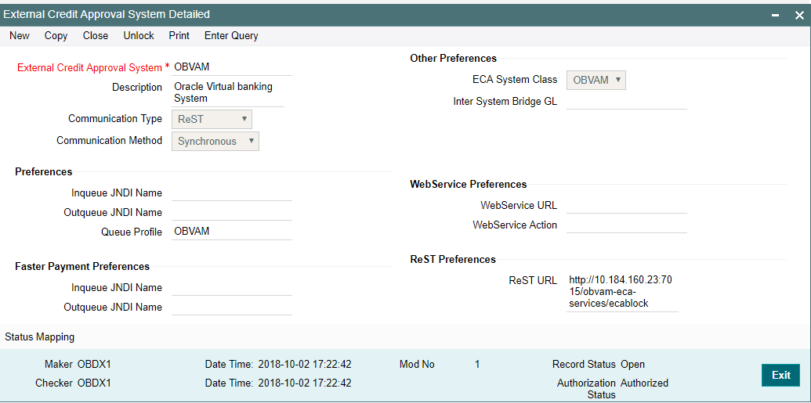The width and height of the screenshot is (811, 403).
Task: Click the Exit button
Action: (781, 375)
